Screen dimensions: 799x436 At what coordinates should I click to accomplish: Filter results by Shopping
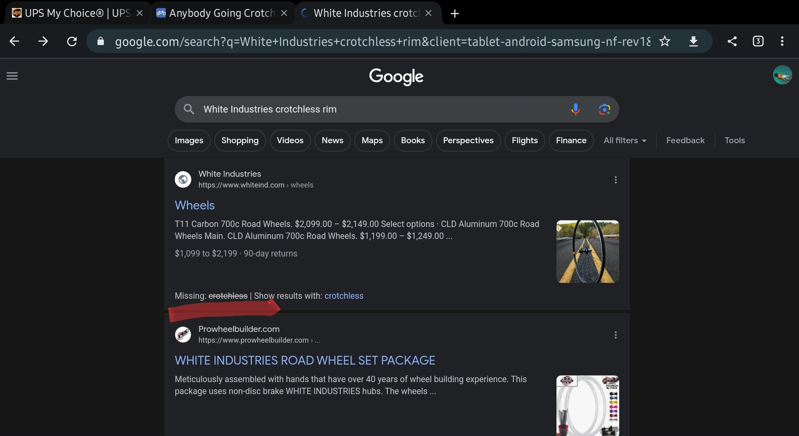pyautogui.click(x=240, y=140)
